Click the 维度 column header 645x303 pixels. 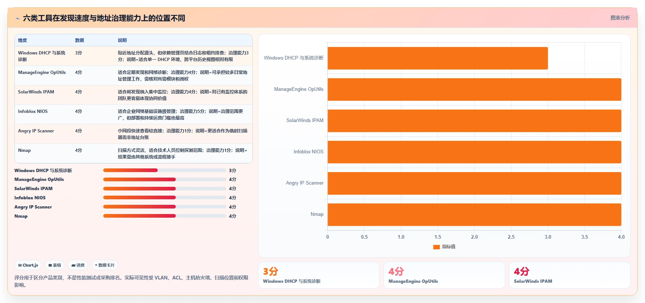click(x=22, y=40)
